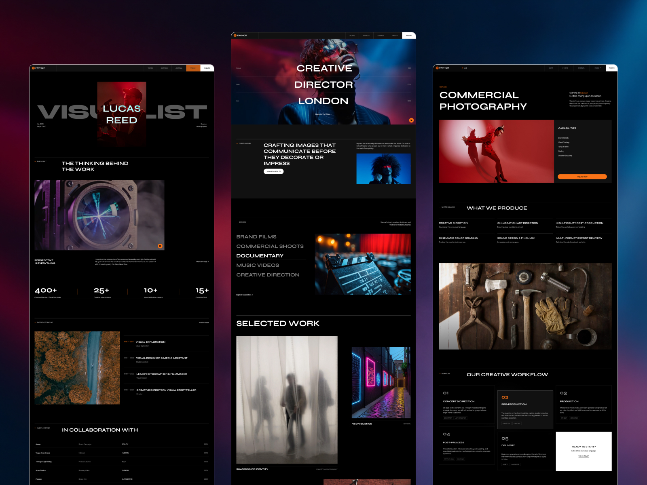Screen dimensions: 647x485
Task: Click the 03 Production workflow card
Action: [x=584, y=405]
